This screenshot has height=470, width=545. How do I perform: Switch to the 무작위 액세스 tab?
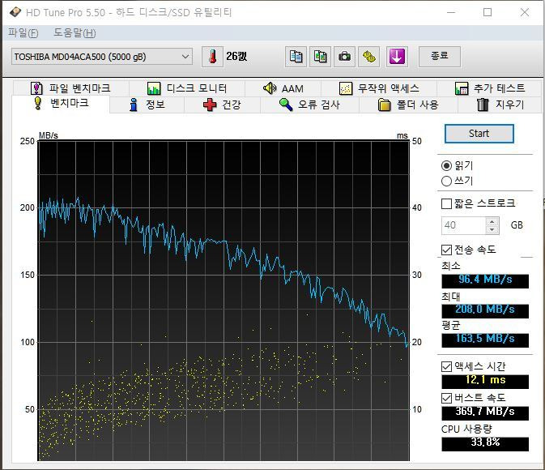[x=379, y=88]
